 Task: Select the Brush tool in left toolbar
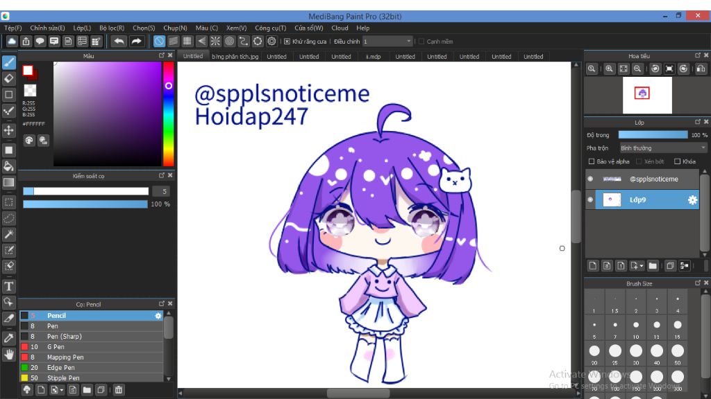(x=8, y=62)
